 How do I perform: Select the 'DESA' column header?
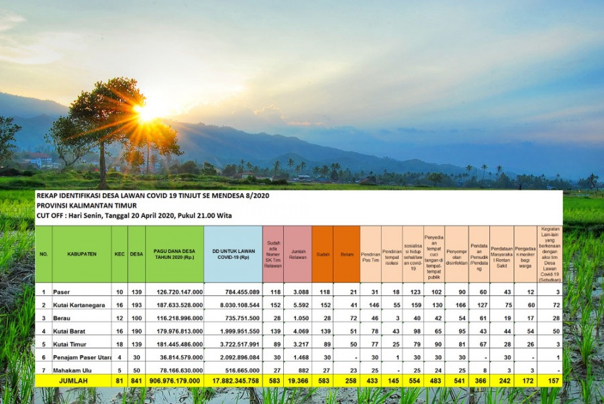[x=136, y=254]
